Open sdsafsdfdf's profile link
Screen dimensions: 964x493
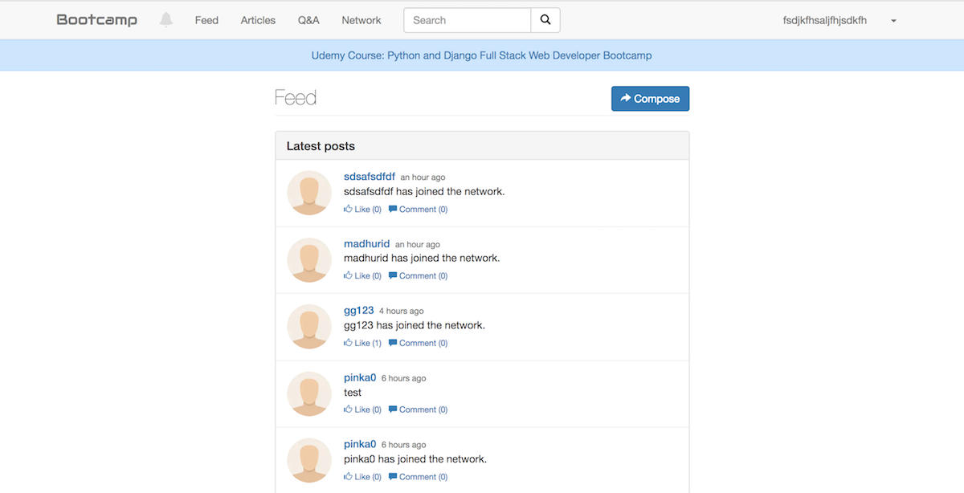click(x=370, y=177)
